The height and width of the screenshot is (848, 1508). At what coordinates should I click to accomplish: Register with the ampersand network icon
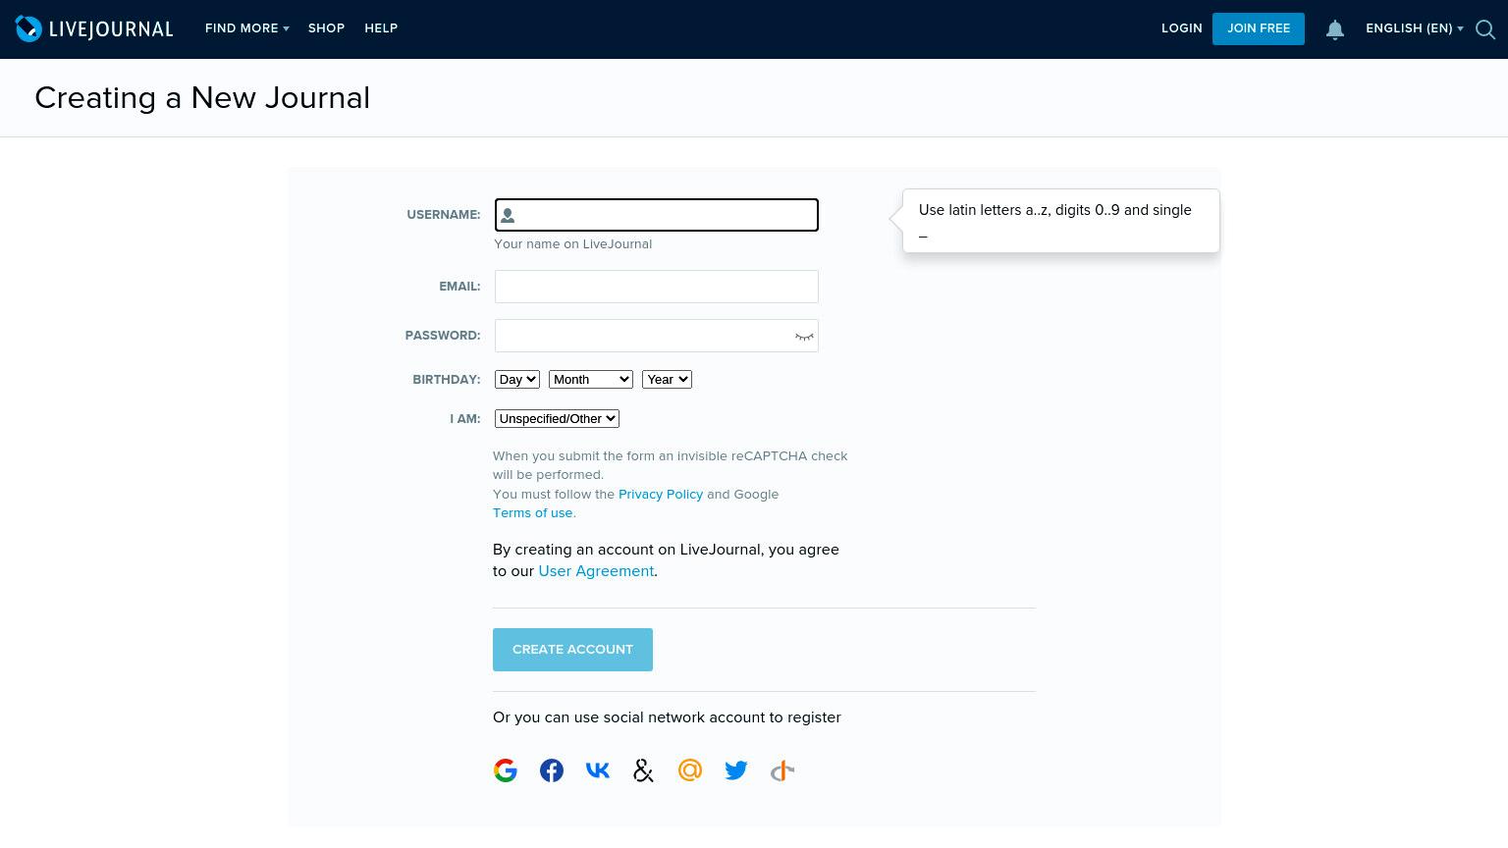(644, 770)
